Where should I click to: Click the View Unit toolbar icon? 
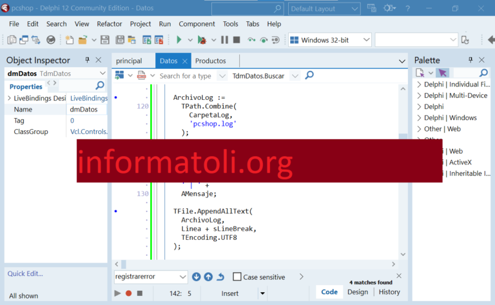coord(12,40)
